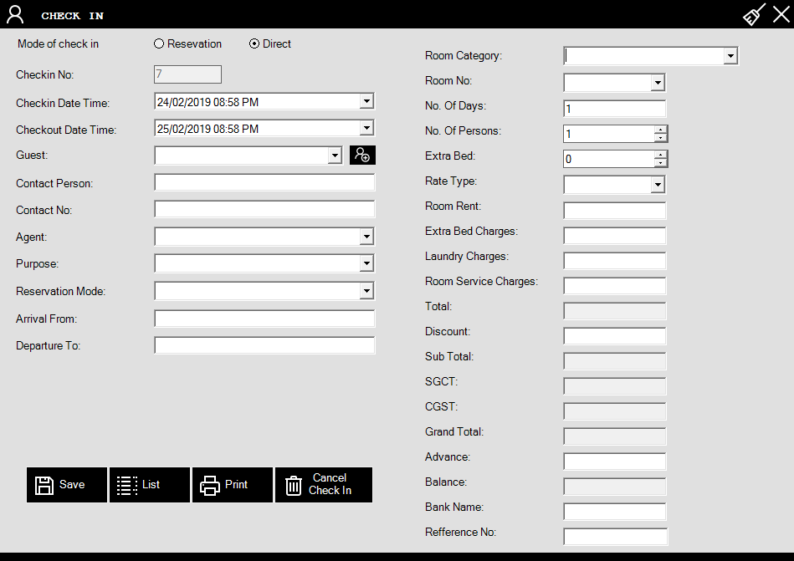Image resolution: width=794 pixels, height=561 pixels.
Task: Open the Guest dropdown list
Action: click(x=335, y=156)
